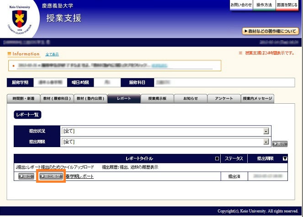
Task: Open 教材などの著作権について notice
Action: coord(270,31)
